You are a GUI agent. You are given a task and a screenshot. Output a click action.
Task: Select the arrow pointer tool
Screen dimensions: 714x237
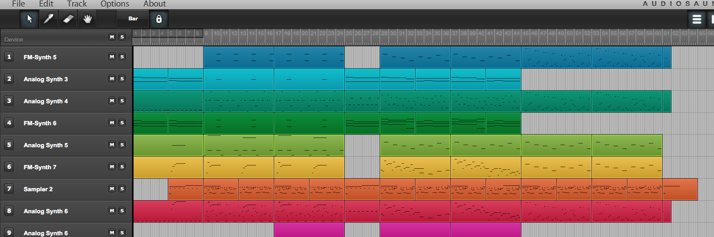tap(30, 19)
